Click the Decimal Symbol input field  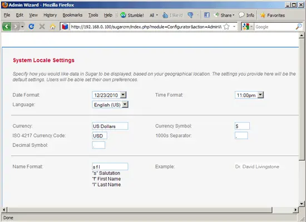pos(98,145)
